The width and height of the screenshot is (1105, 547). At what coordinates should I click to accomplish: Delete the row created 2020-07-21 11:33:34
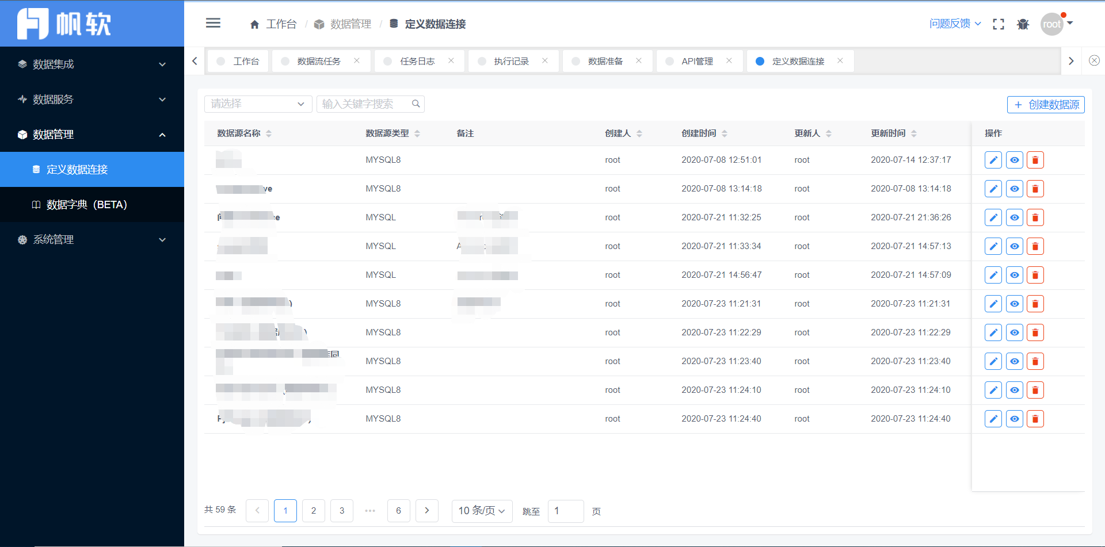click(1035, 246)
